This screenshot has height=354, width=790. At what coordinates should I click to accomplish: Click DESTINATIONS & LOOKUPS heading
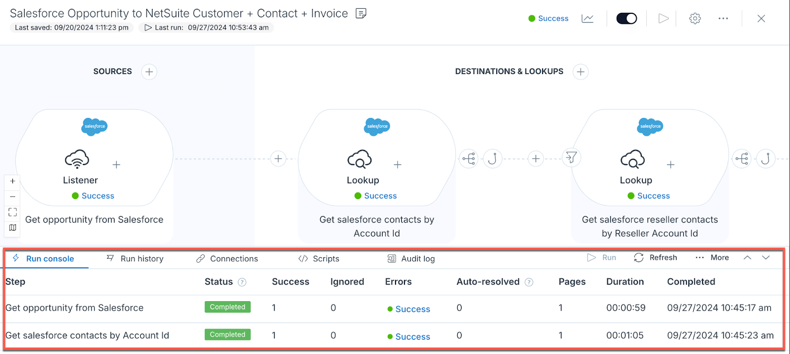point(509,72)
